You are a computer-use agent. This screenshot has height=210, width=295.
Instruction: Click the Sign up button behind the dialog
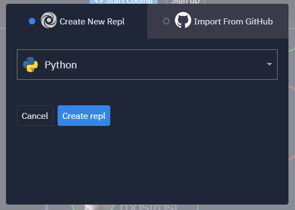[x=185, y=2]
